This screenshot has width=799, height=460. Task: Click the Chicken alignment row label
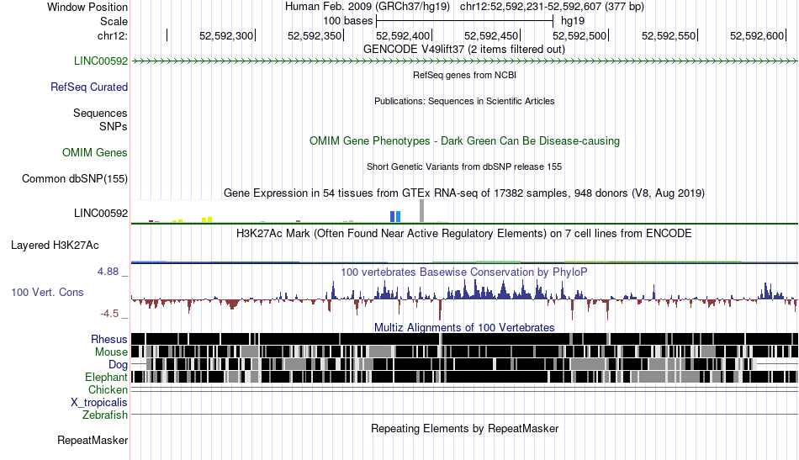point(108,390)
